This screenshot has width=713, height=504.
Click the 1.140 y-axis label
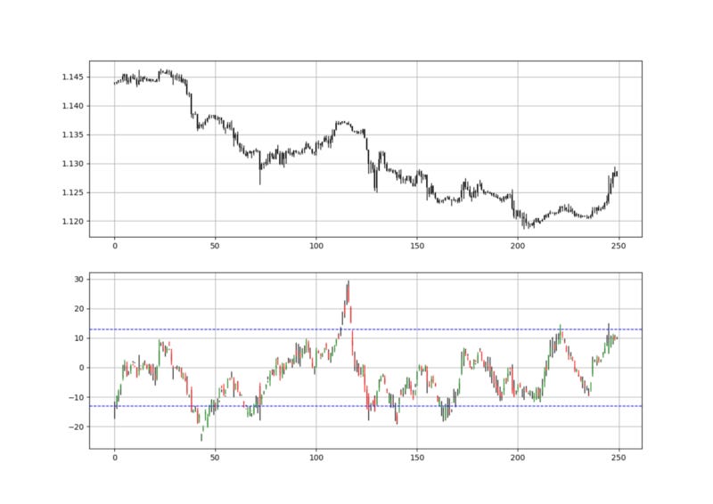73,106
